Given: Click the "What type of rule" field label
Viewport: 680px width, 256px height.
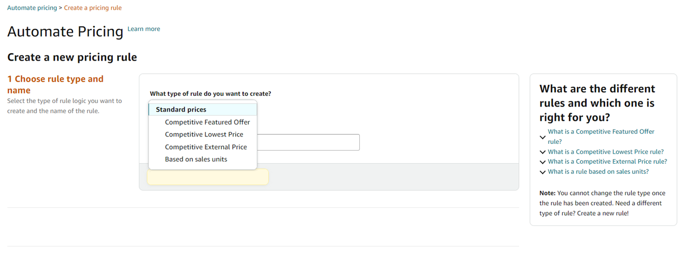Looking at the screenshot, I should pos(210,93).
